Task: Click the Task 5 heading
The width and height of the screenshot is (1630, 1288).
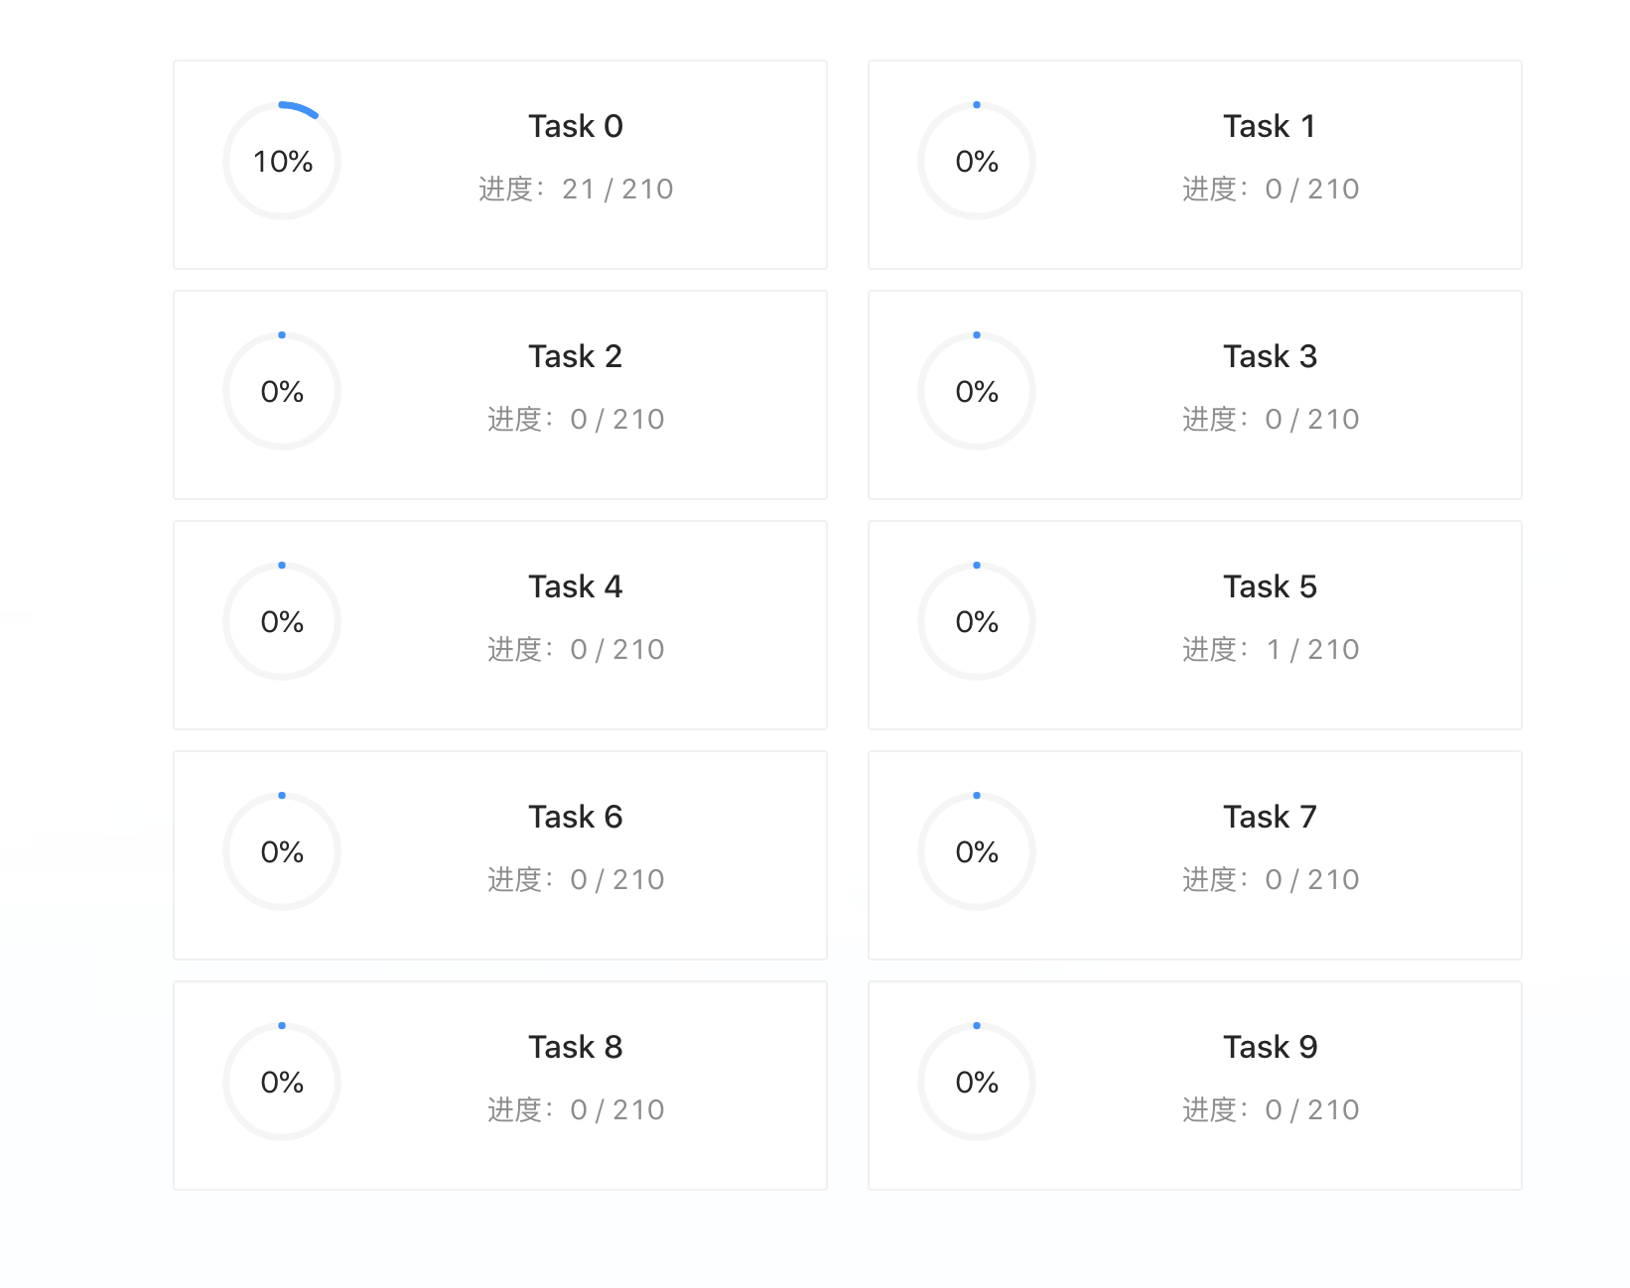Action: point(1270,586)
